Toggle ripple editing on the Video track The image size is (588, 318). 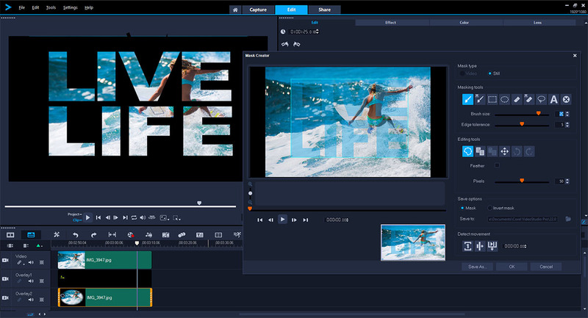[x=20, y=263]
